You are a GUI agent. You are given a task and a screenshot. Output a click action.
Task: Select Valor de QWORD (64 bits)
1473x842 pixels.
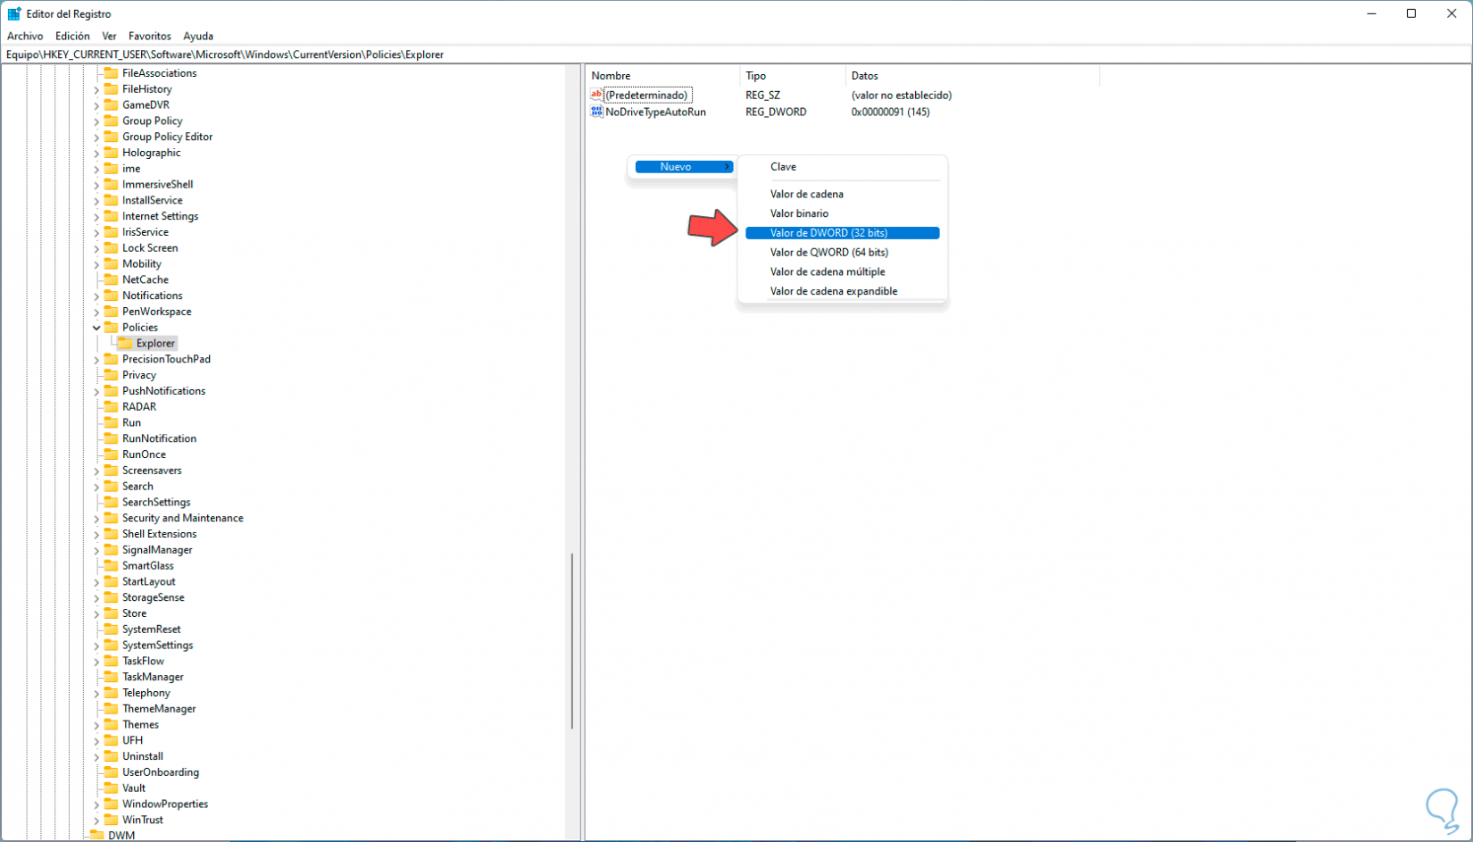pyautogui.click(x=842, y=252)
